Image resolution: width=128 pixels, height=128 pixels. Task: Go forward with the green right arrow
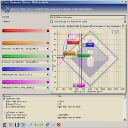pos(41,125)
